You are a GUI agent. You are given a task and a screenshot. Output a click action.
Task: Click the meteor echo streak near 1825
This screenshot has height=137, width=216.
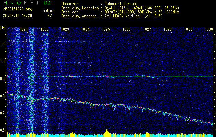(108, 76)
